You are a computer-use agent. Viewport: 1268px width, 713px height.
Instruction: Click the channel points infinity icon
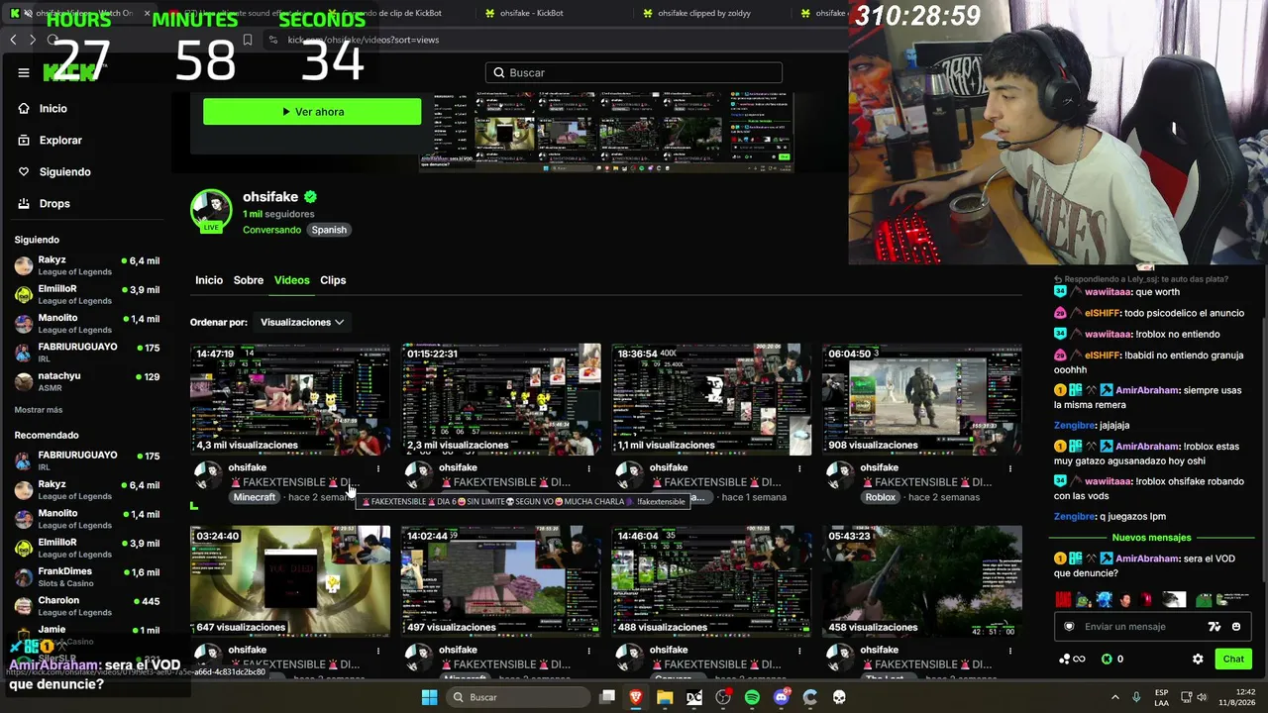pos(1072,659)
